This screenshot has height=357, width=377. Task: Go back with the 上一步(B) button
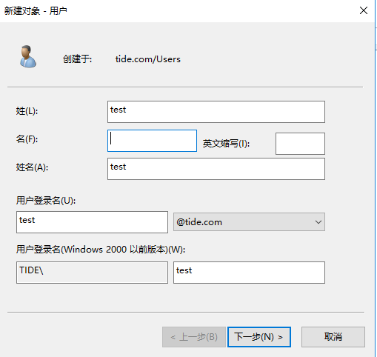coord(194,337)
